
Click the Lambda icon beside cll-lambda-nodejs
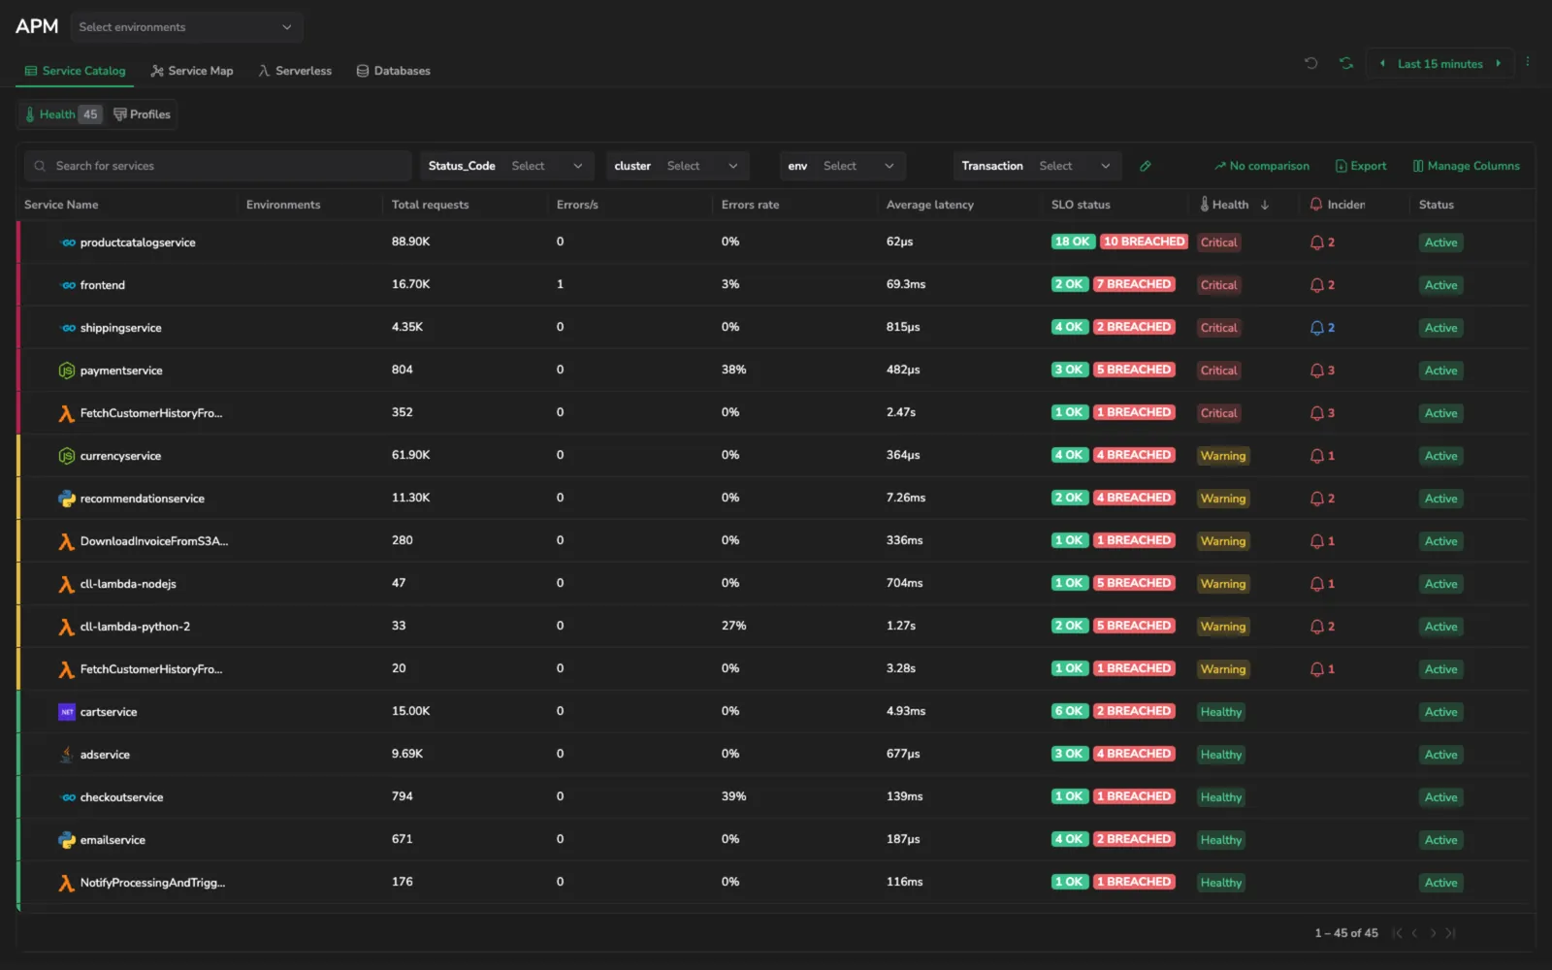pos(67,584)
